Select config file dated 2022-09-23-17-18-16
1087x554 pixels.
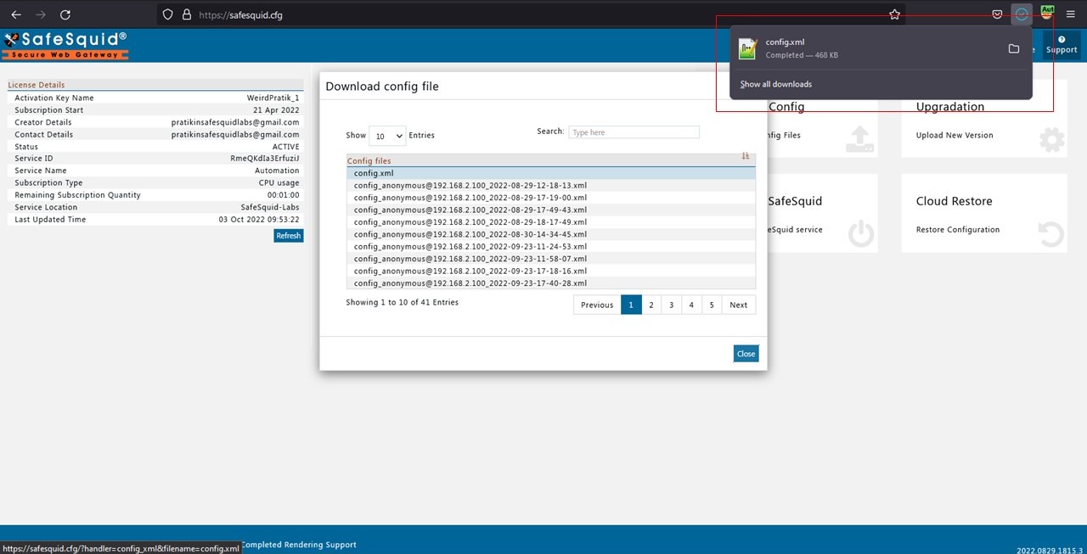coord(550,271)
